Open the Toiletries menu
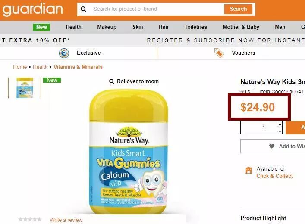The width and height of the screenshot is (305, 224). click(196, 27)
